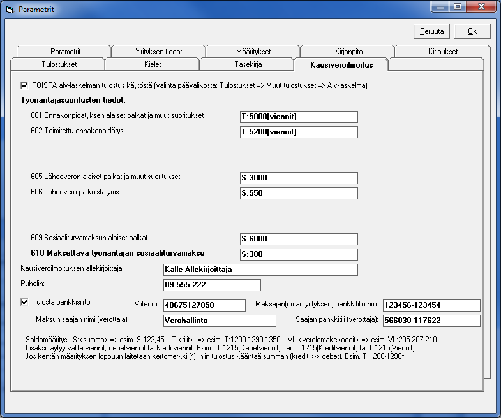Uncheck POISTA alv-laskelman tulostus käytöstä checkbox

point(24,85)
